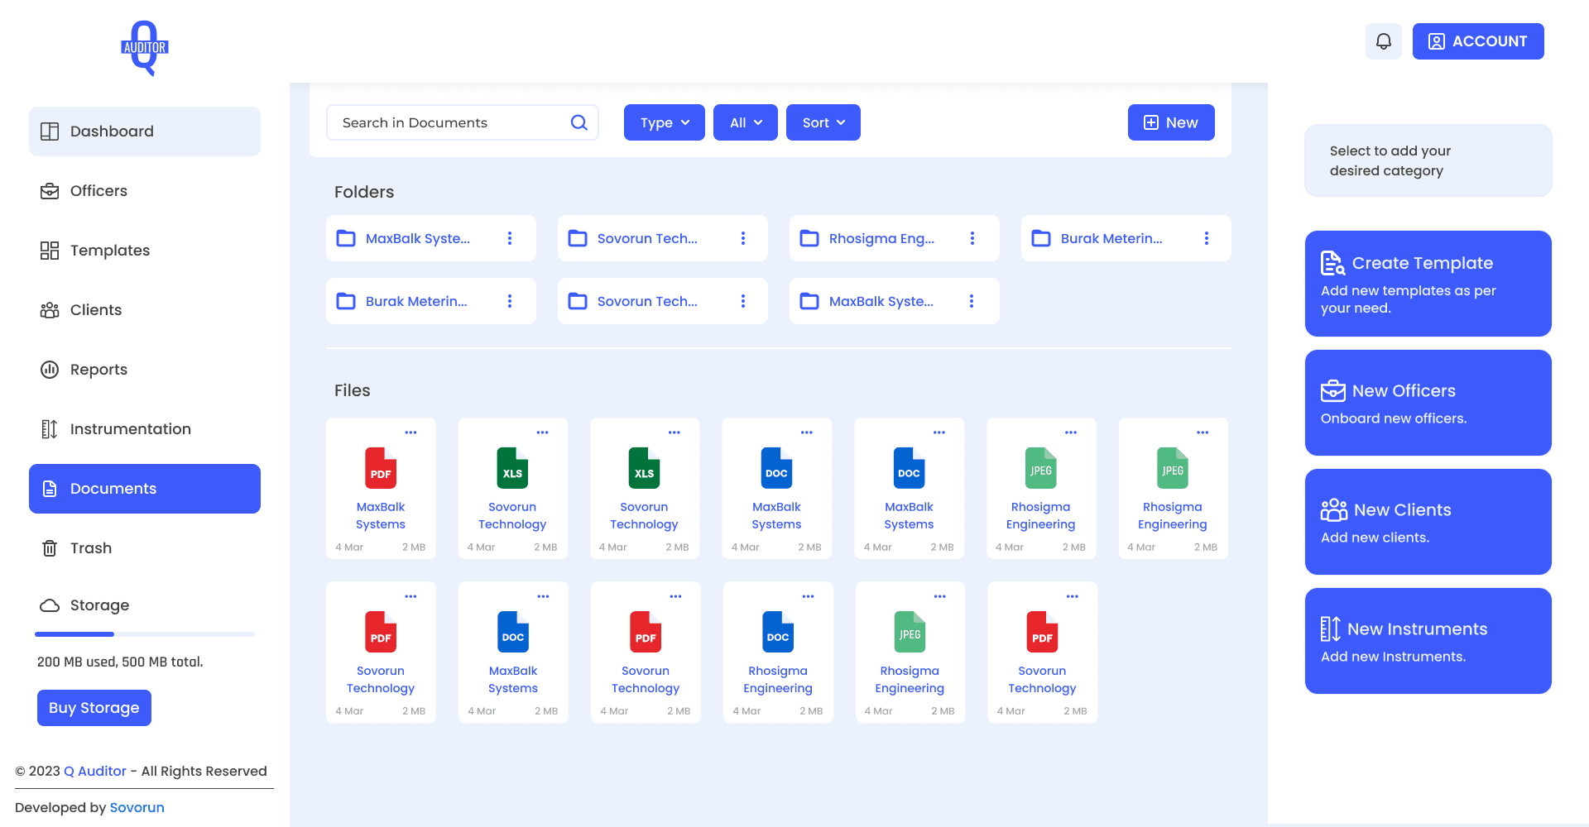
Task: Open options for first-row Burak Meterin... folder
Action: [1207, 238]
